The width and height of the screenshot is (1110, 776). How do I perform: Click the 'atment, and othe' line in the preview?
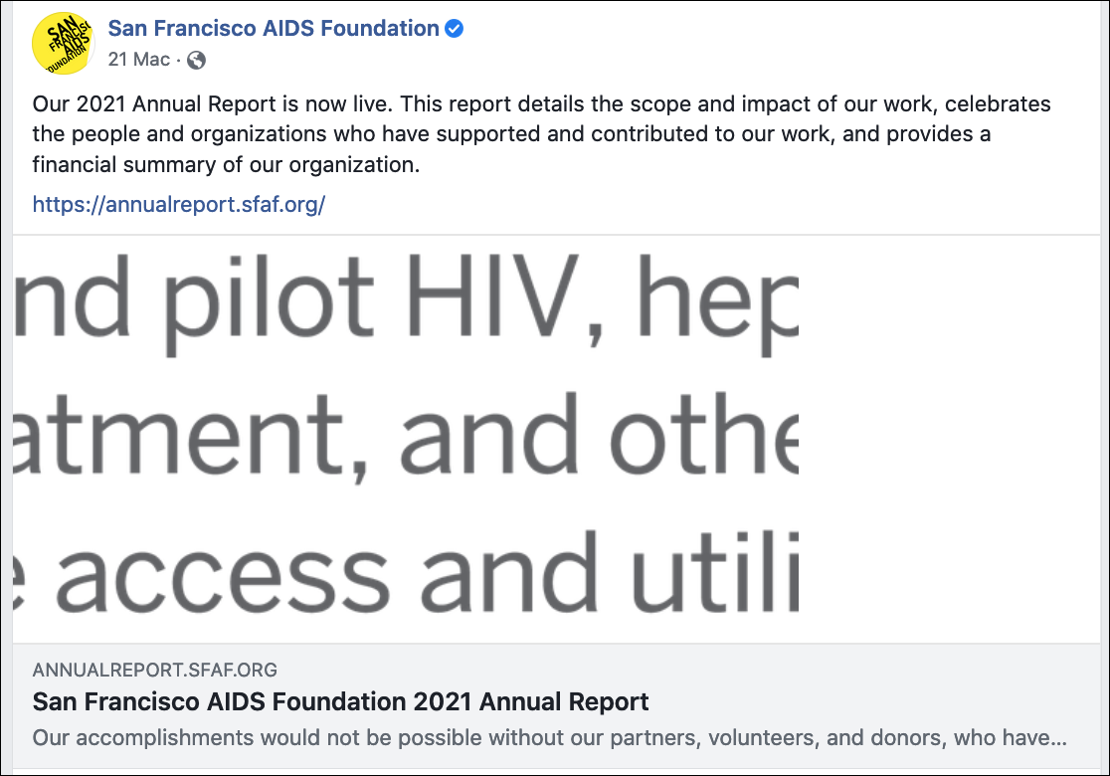click(407, 435)
